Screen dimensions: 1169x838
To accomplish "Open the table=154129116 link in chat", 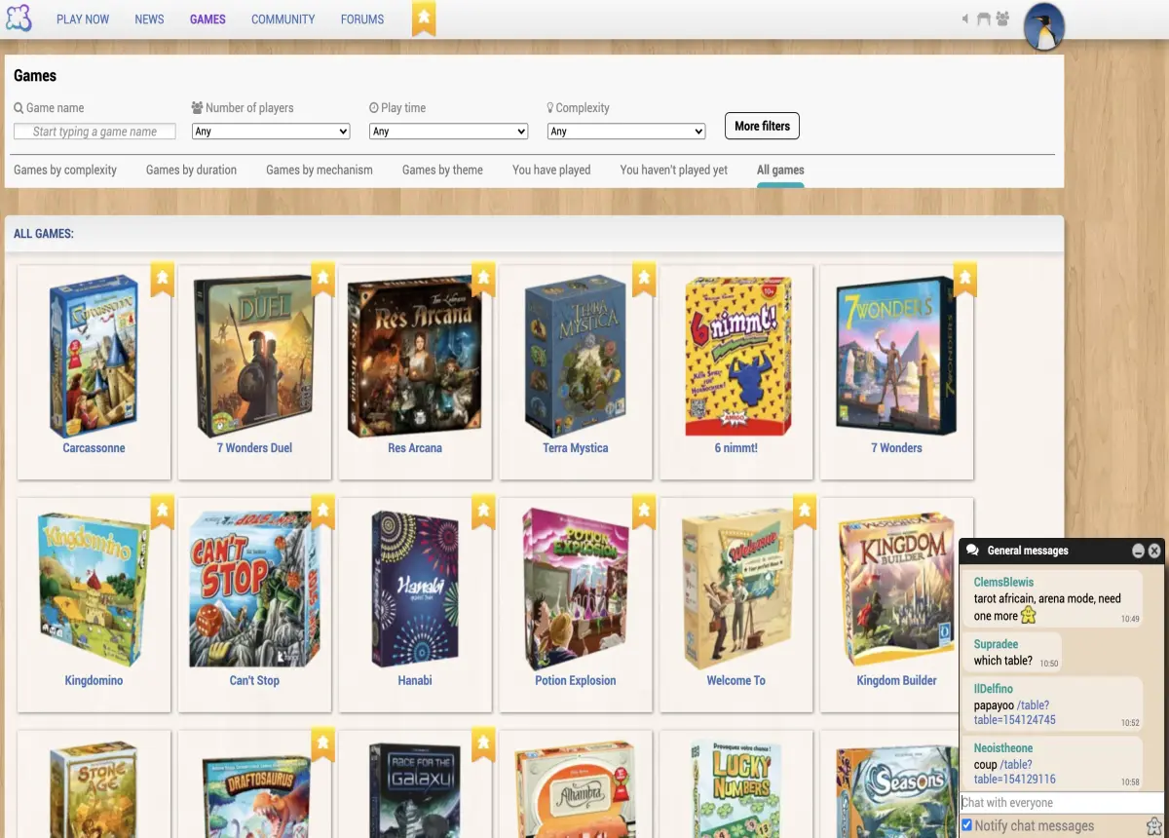I will coord(1014,780).
